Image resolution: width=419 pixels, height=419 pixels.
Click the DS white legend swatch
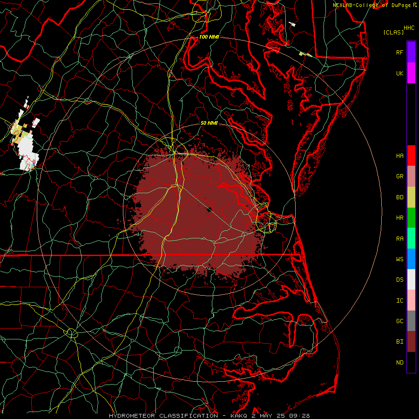point(411,279)
